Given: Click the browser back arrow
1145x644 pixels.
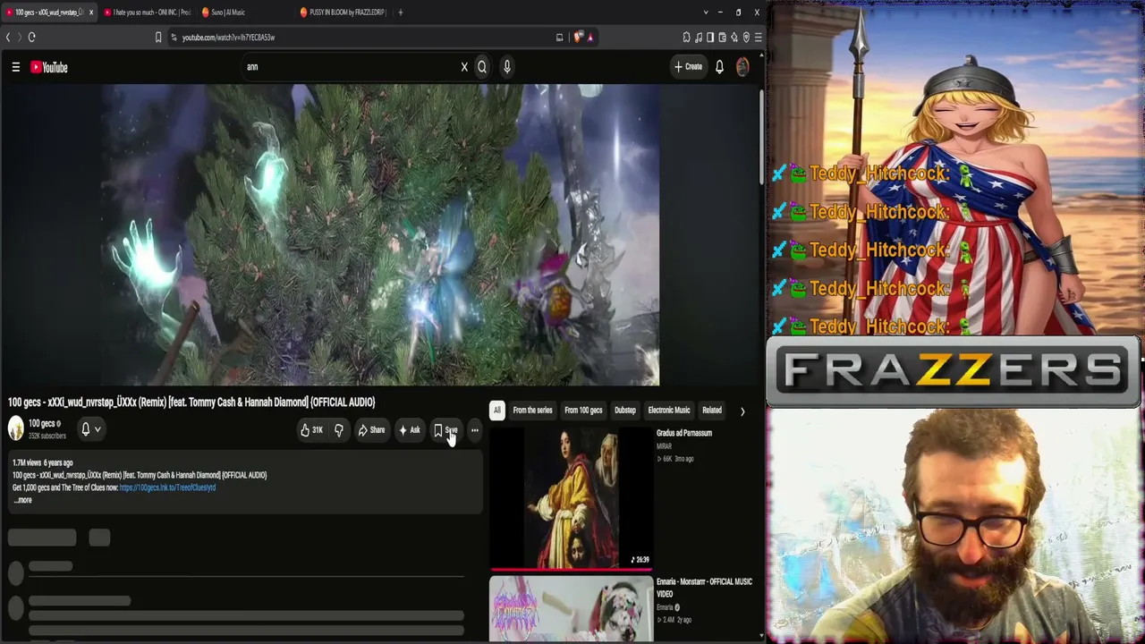Looking at the screenshot, I should [8, 37].
